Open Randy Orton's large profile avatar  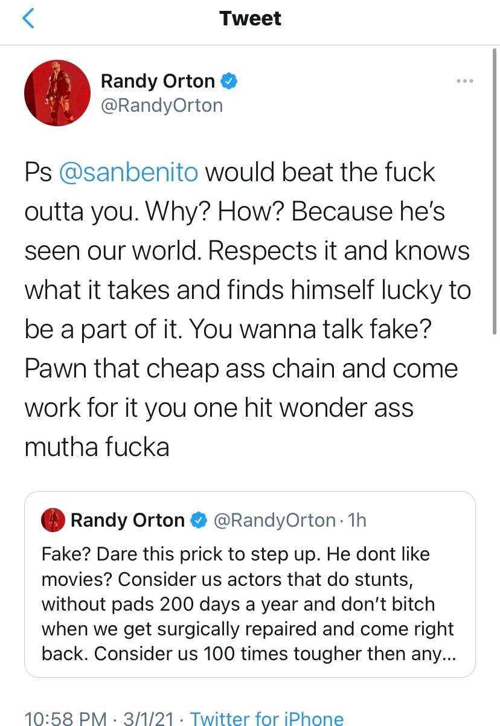click(x=57, y=93)
